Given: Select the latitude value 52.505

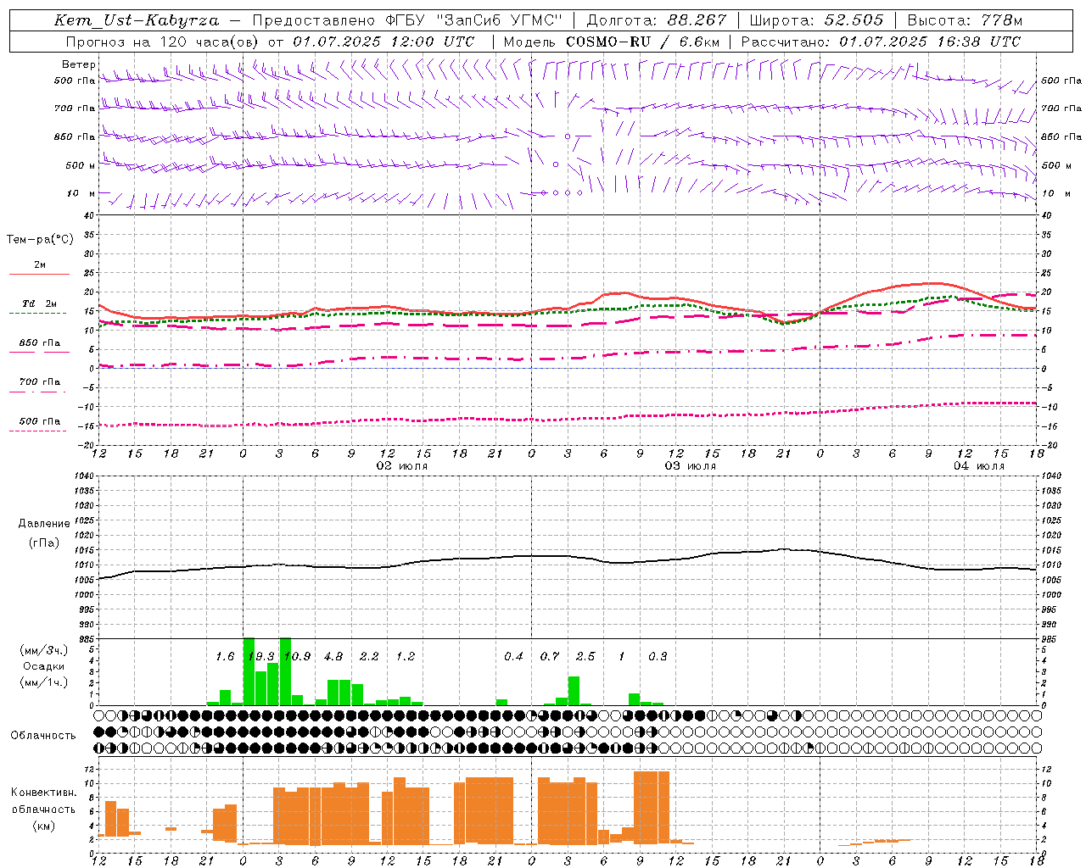Looking at the screenshot, I should pos(854,20).
